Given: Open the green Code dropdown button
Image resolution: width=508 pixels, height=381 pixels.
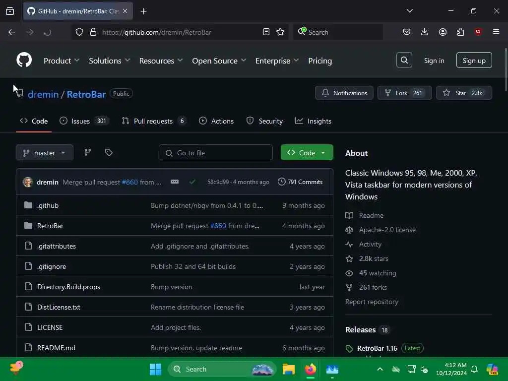Looking at the screenshot, I should tap(307, 153).
